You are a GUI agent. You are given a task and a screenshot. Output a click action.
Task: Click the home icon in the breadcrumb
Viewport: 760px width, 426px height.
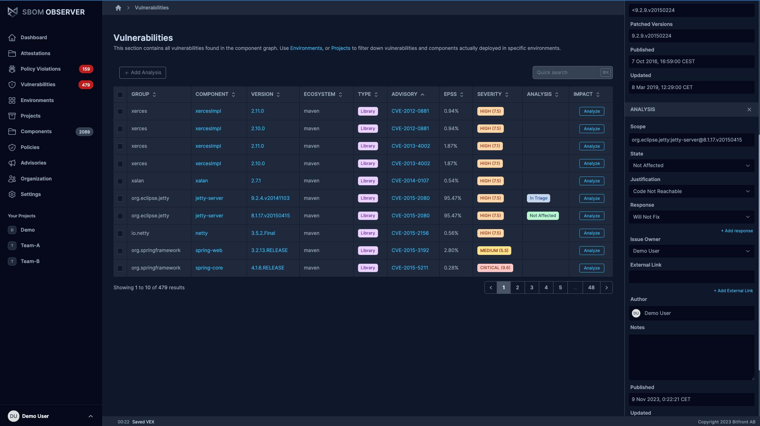(118, 8)
